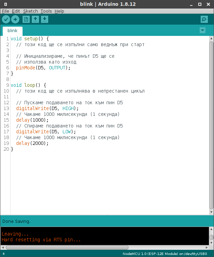The width and height of the screenshot is (214, 257).
Task: Open the Serial Monitor magnifier icon
Action: click(204, 19)
